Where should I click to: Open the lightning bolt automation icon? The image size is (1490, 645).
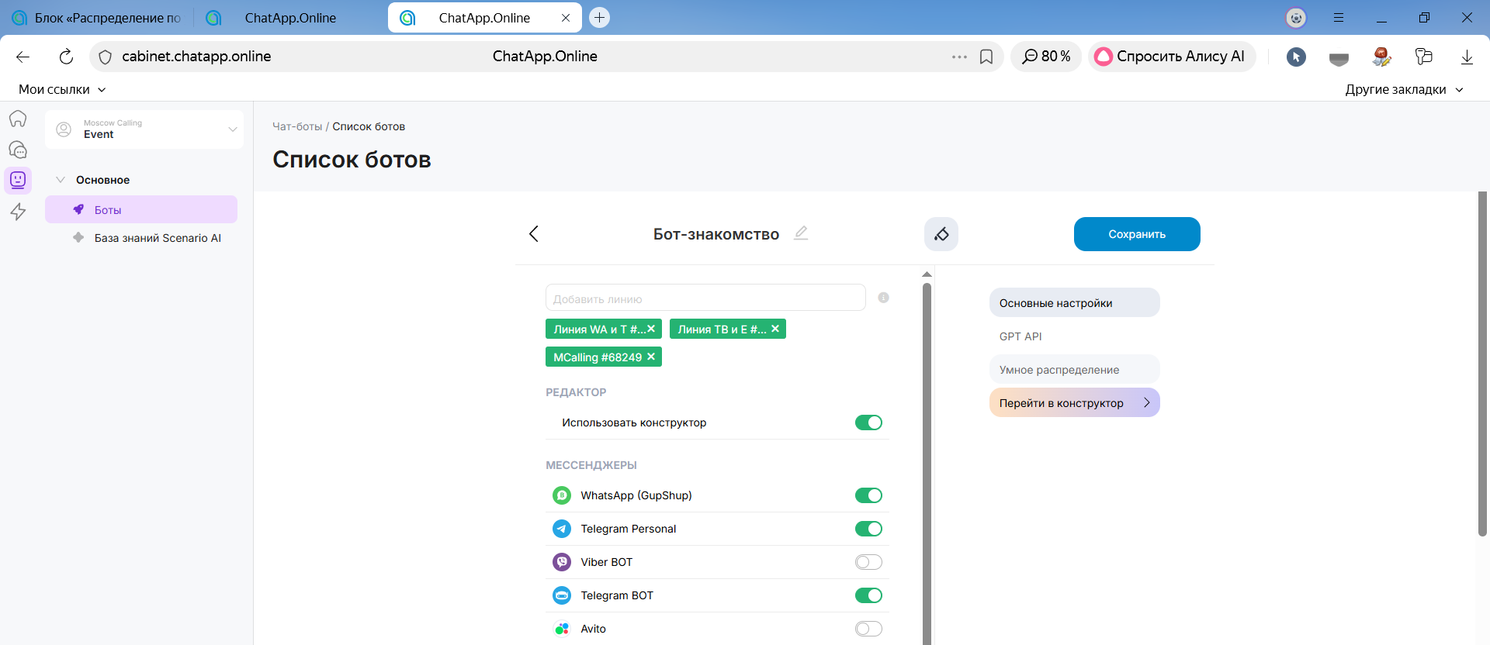tap(18, 212)
